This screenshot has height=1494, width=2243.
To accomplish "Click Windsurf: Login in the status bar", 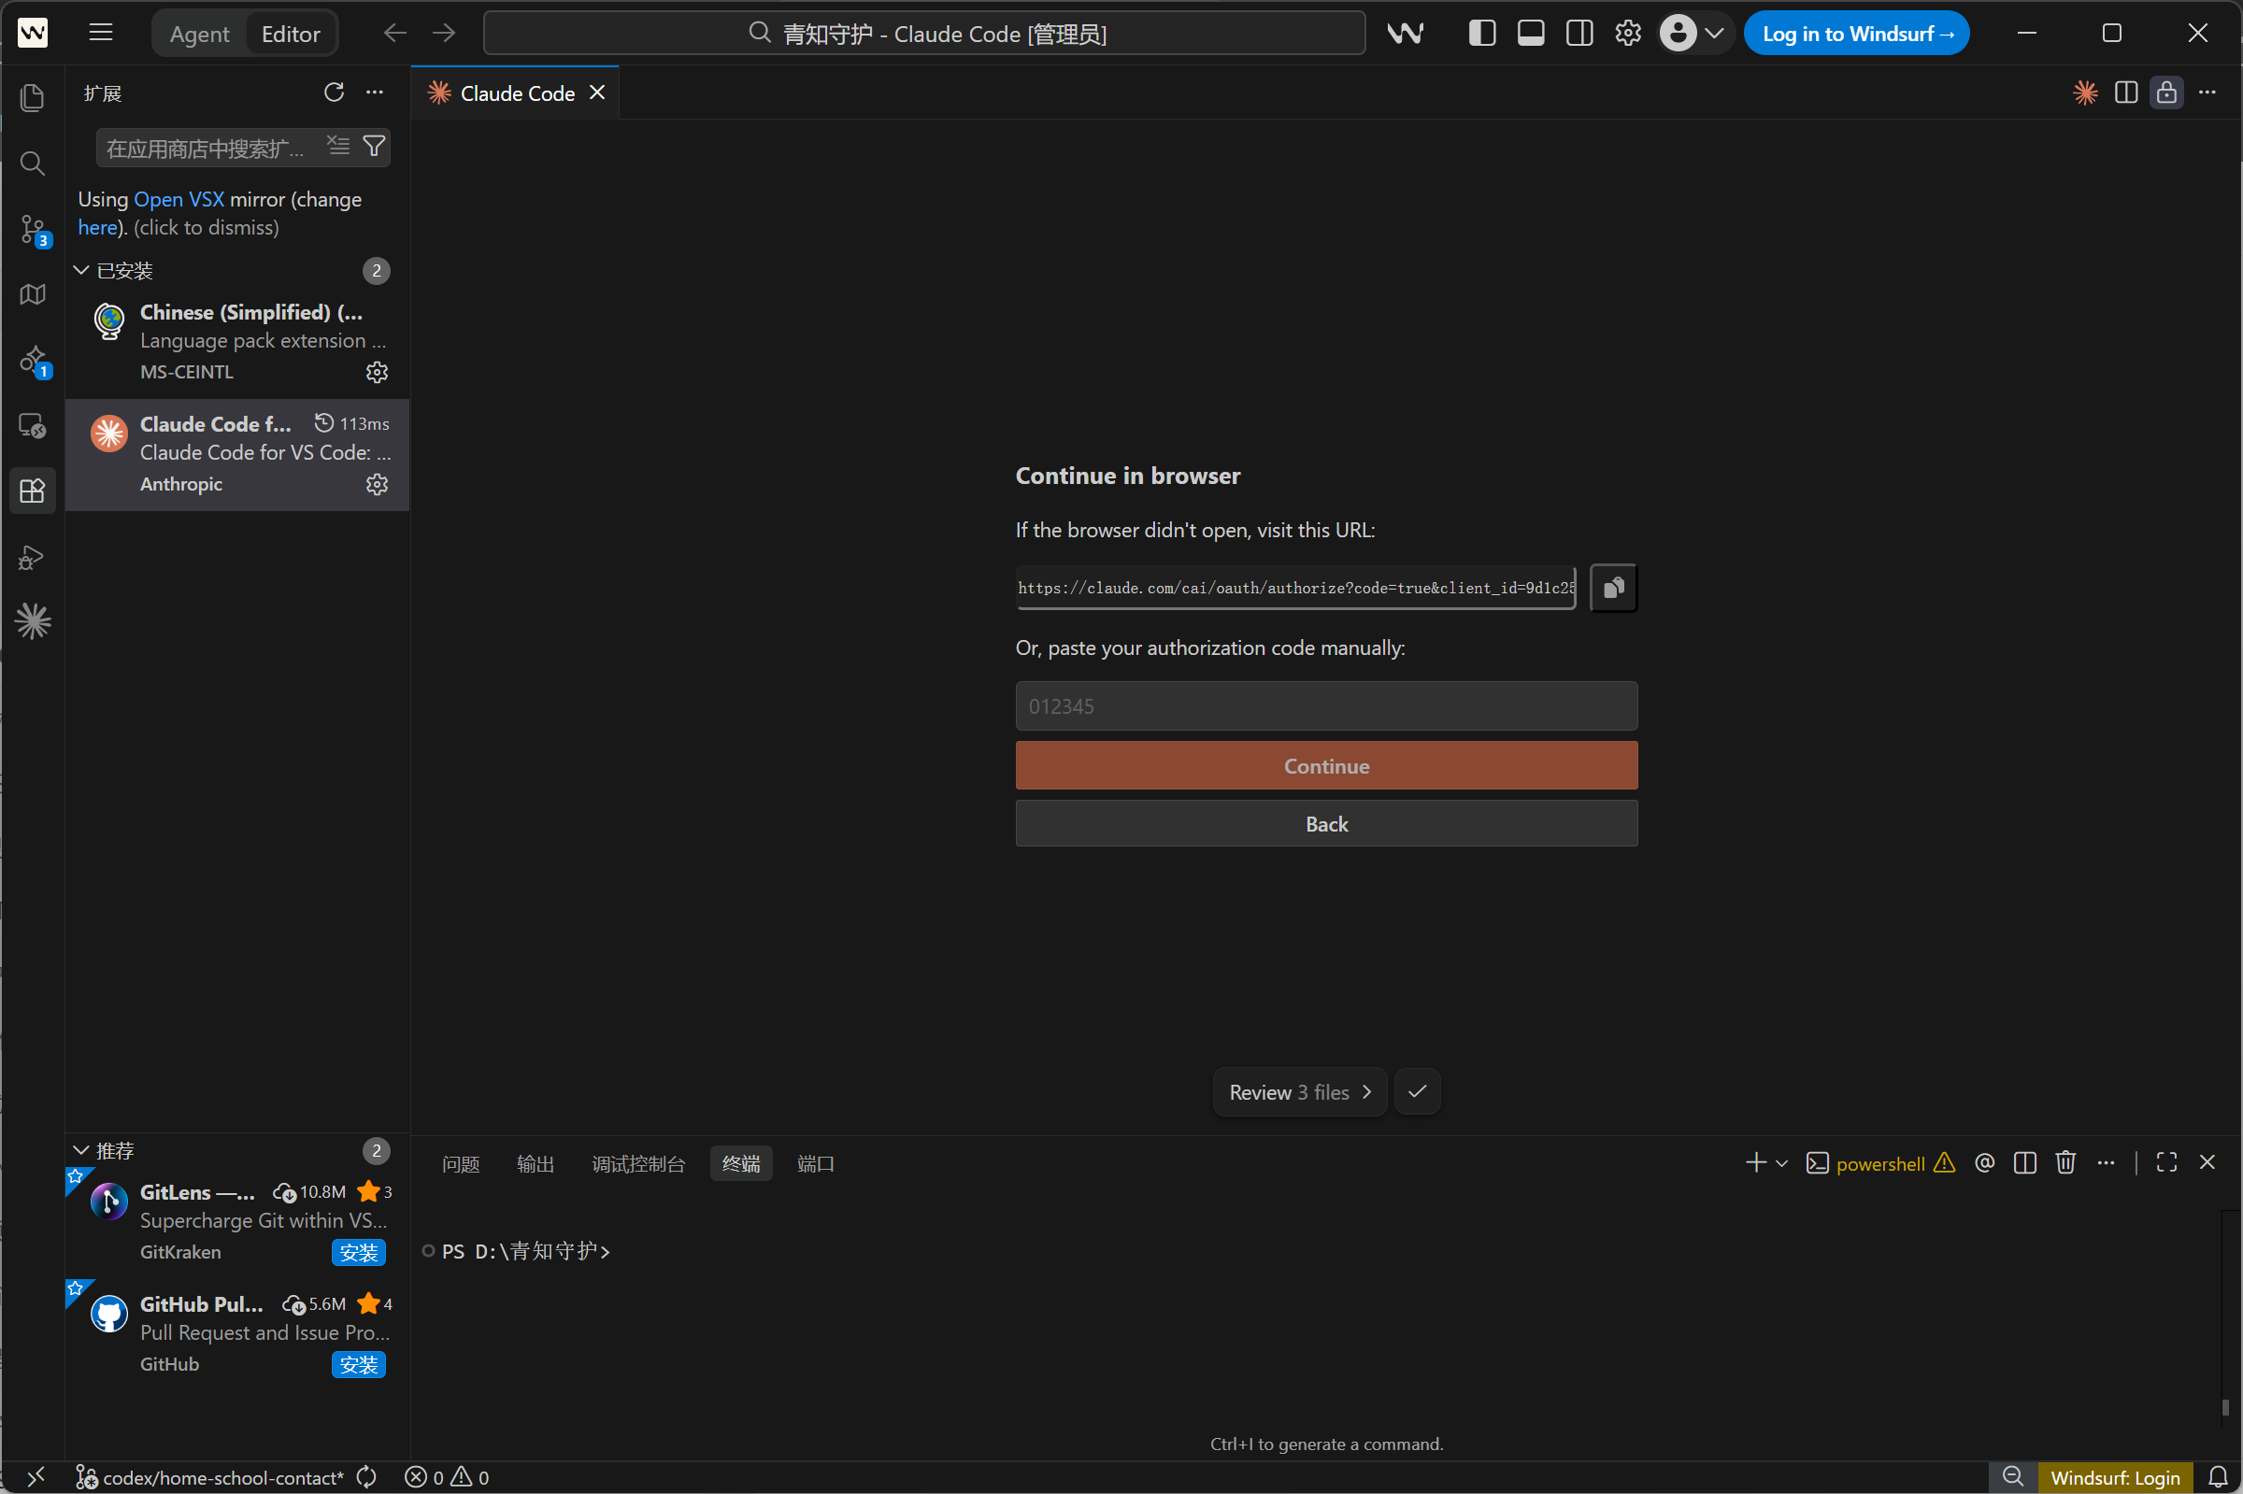I will 2114,1478.
